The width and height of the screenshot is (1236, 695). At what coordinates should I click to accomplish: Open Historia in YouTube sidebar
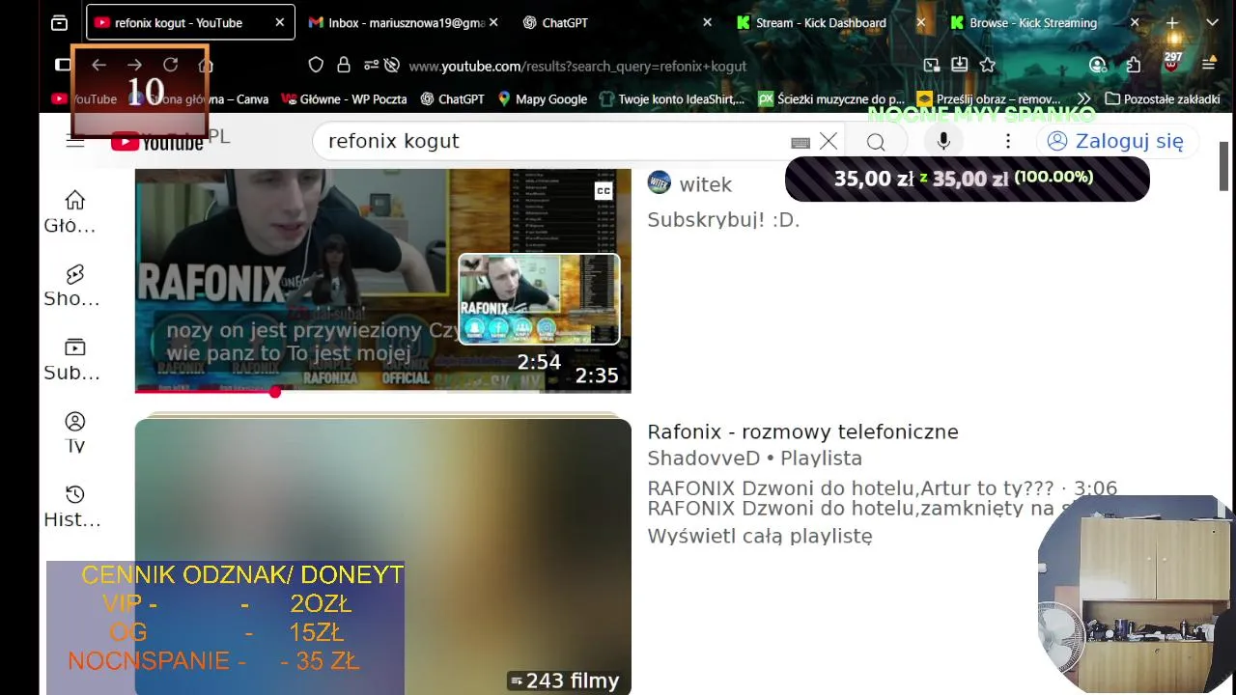tap(74, 506)
